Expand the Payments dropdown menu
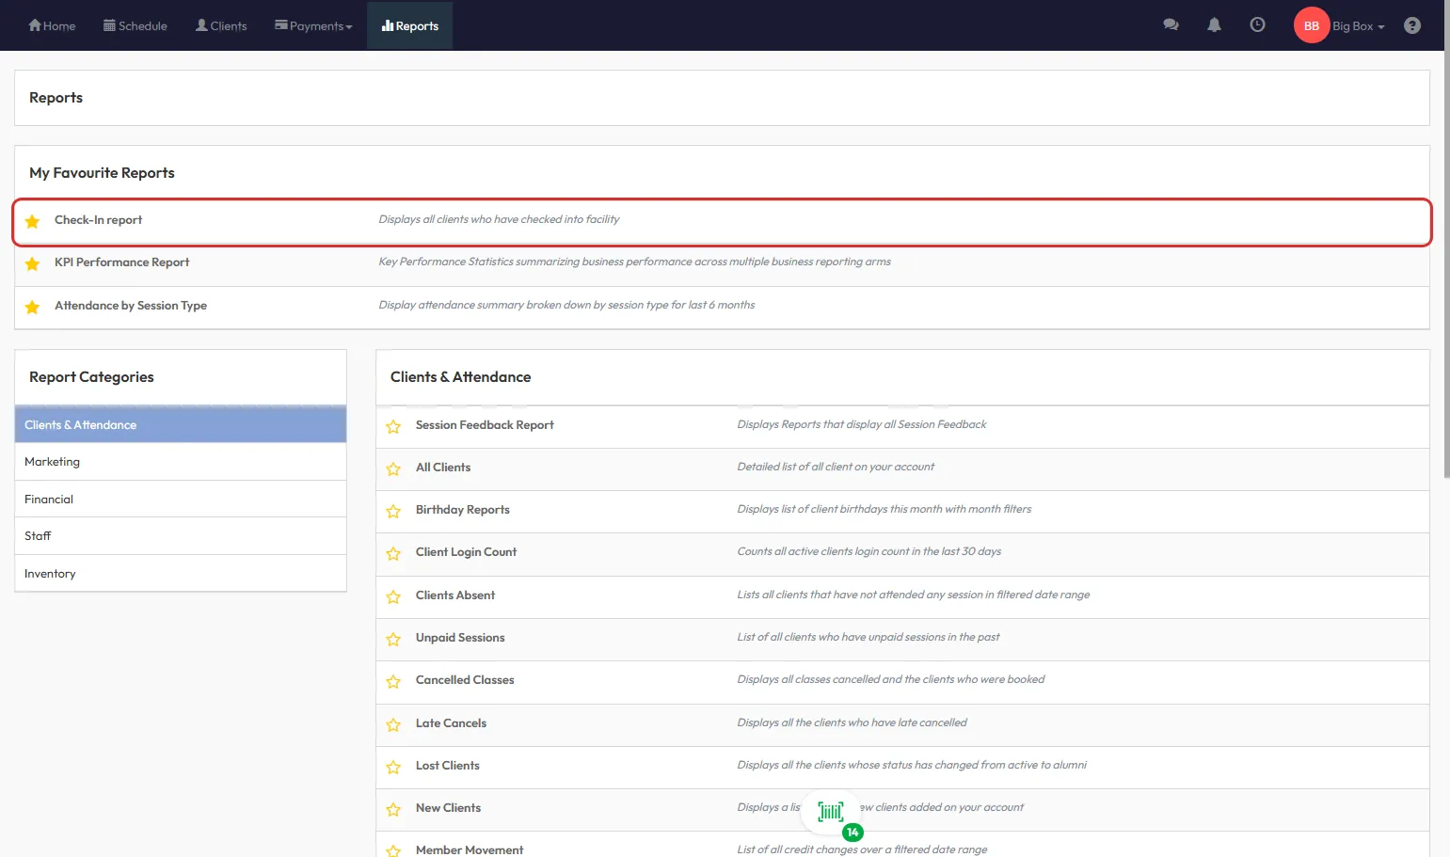1450x857 pixels. 313,25
